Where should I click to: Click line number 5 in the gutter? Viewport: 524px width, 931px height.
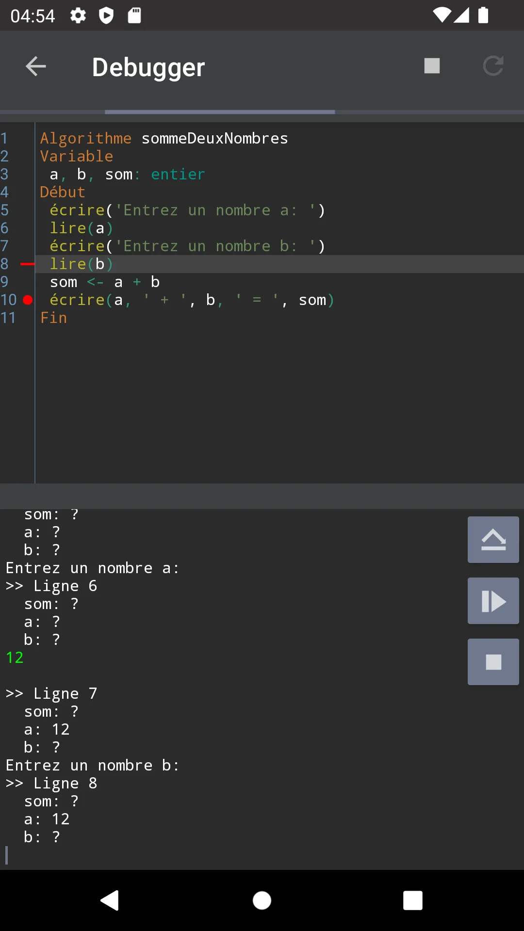point(5,210)
